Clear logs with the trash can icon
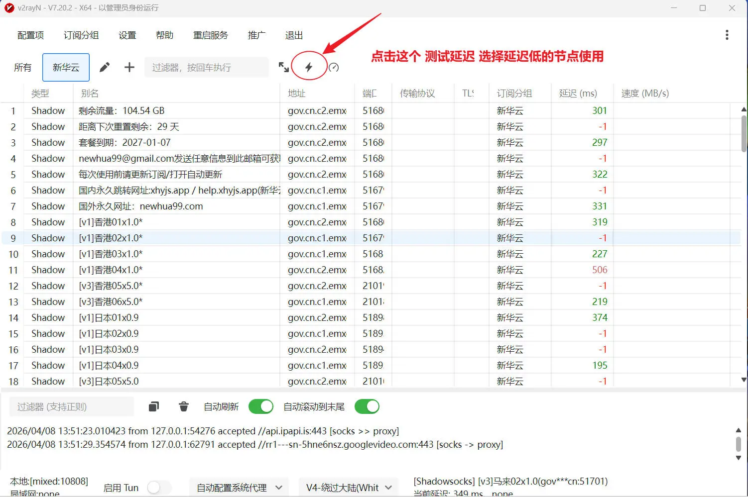Screen dimensions: 748x497 coord(183,406)
